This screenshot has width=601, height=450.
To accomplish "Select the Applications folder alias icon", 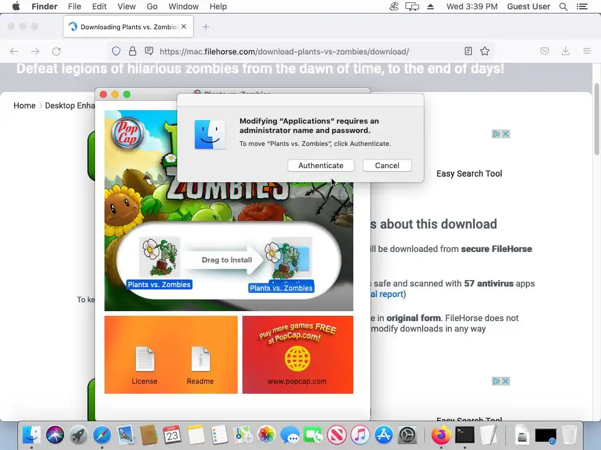I will (x=291, y=258).
